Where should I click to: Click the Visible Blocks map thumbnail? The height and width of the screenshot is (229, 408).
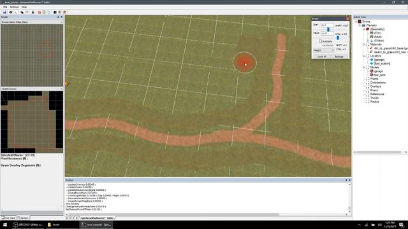[x=32, y=122]
